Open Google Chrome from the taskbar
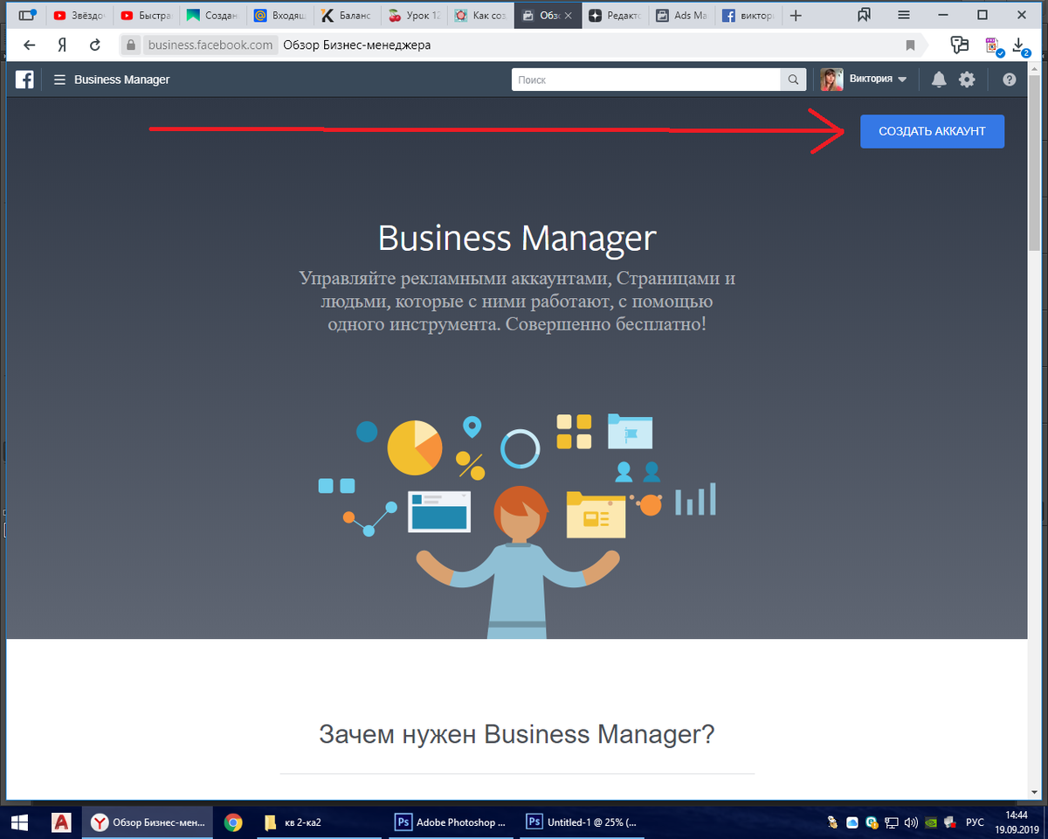 pyautogui.click(x=233, y=822)
